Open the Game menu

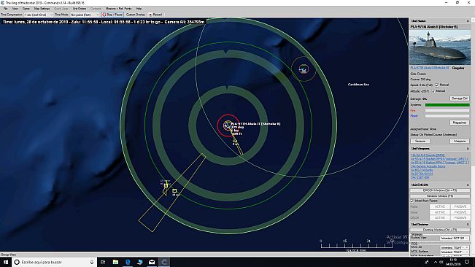(26, 9)
